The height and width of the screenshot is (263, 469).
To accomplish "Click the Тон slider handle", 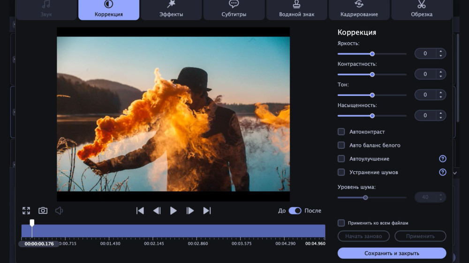I will (372, 95).
